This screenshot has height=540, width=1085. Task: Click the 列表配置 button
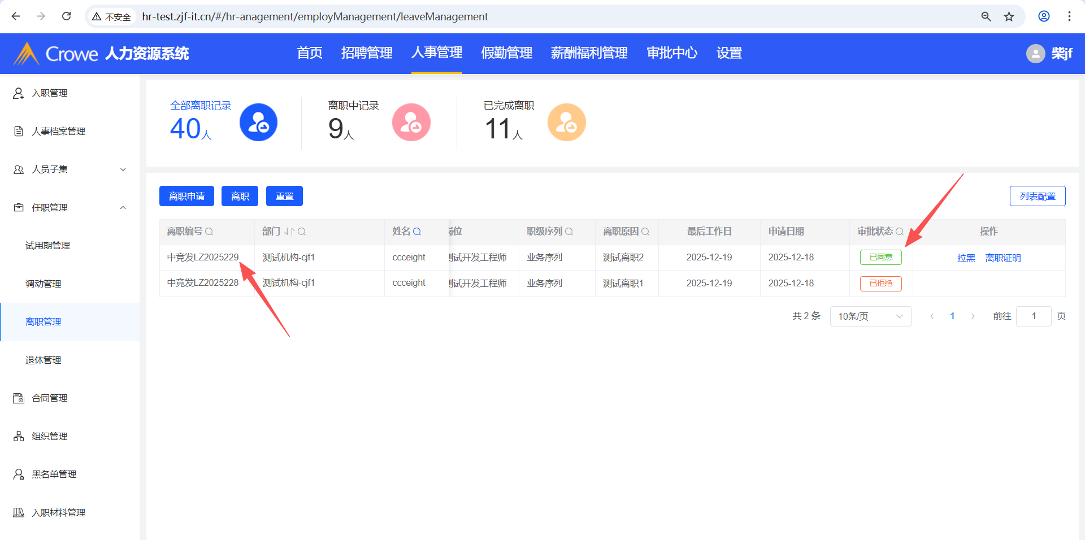1037,196
